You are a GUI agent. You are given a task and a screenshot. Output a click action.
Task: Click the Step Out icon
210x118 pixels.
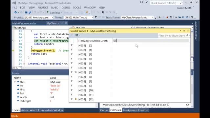(187, 17)
